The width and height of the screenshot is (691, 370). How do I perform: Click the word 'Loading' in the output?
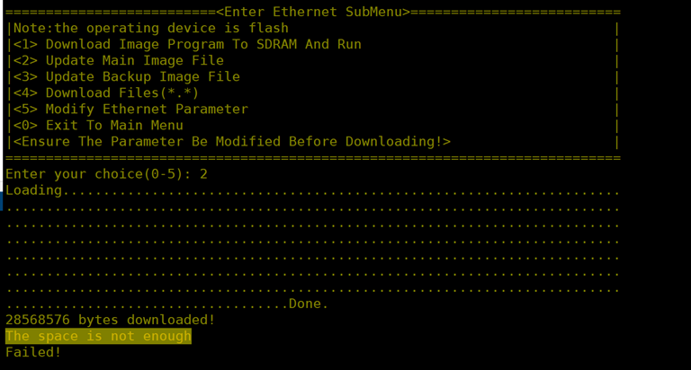coord(33,190)
